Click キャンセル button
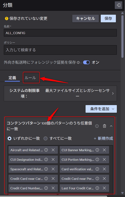 85,18
